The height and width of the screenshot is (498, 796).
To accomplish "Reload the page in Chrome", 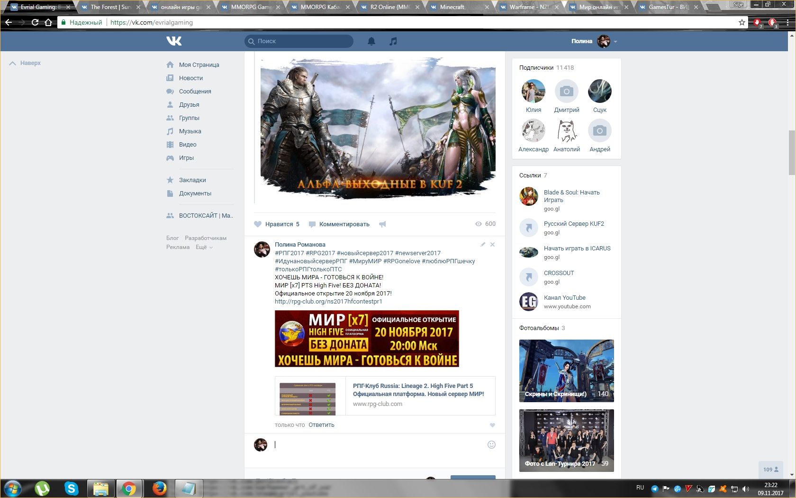I will pyautogui.click(x=35, y=22).
